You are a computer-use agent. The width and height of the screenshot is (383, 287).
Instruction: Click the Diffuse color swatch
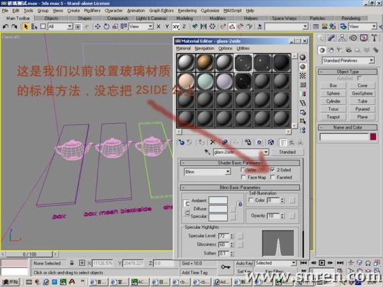pos(218,209)
